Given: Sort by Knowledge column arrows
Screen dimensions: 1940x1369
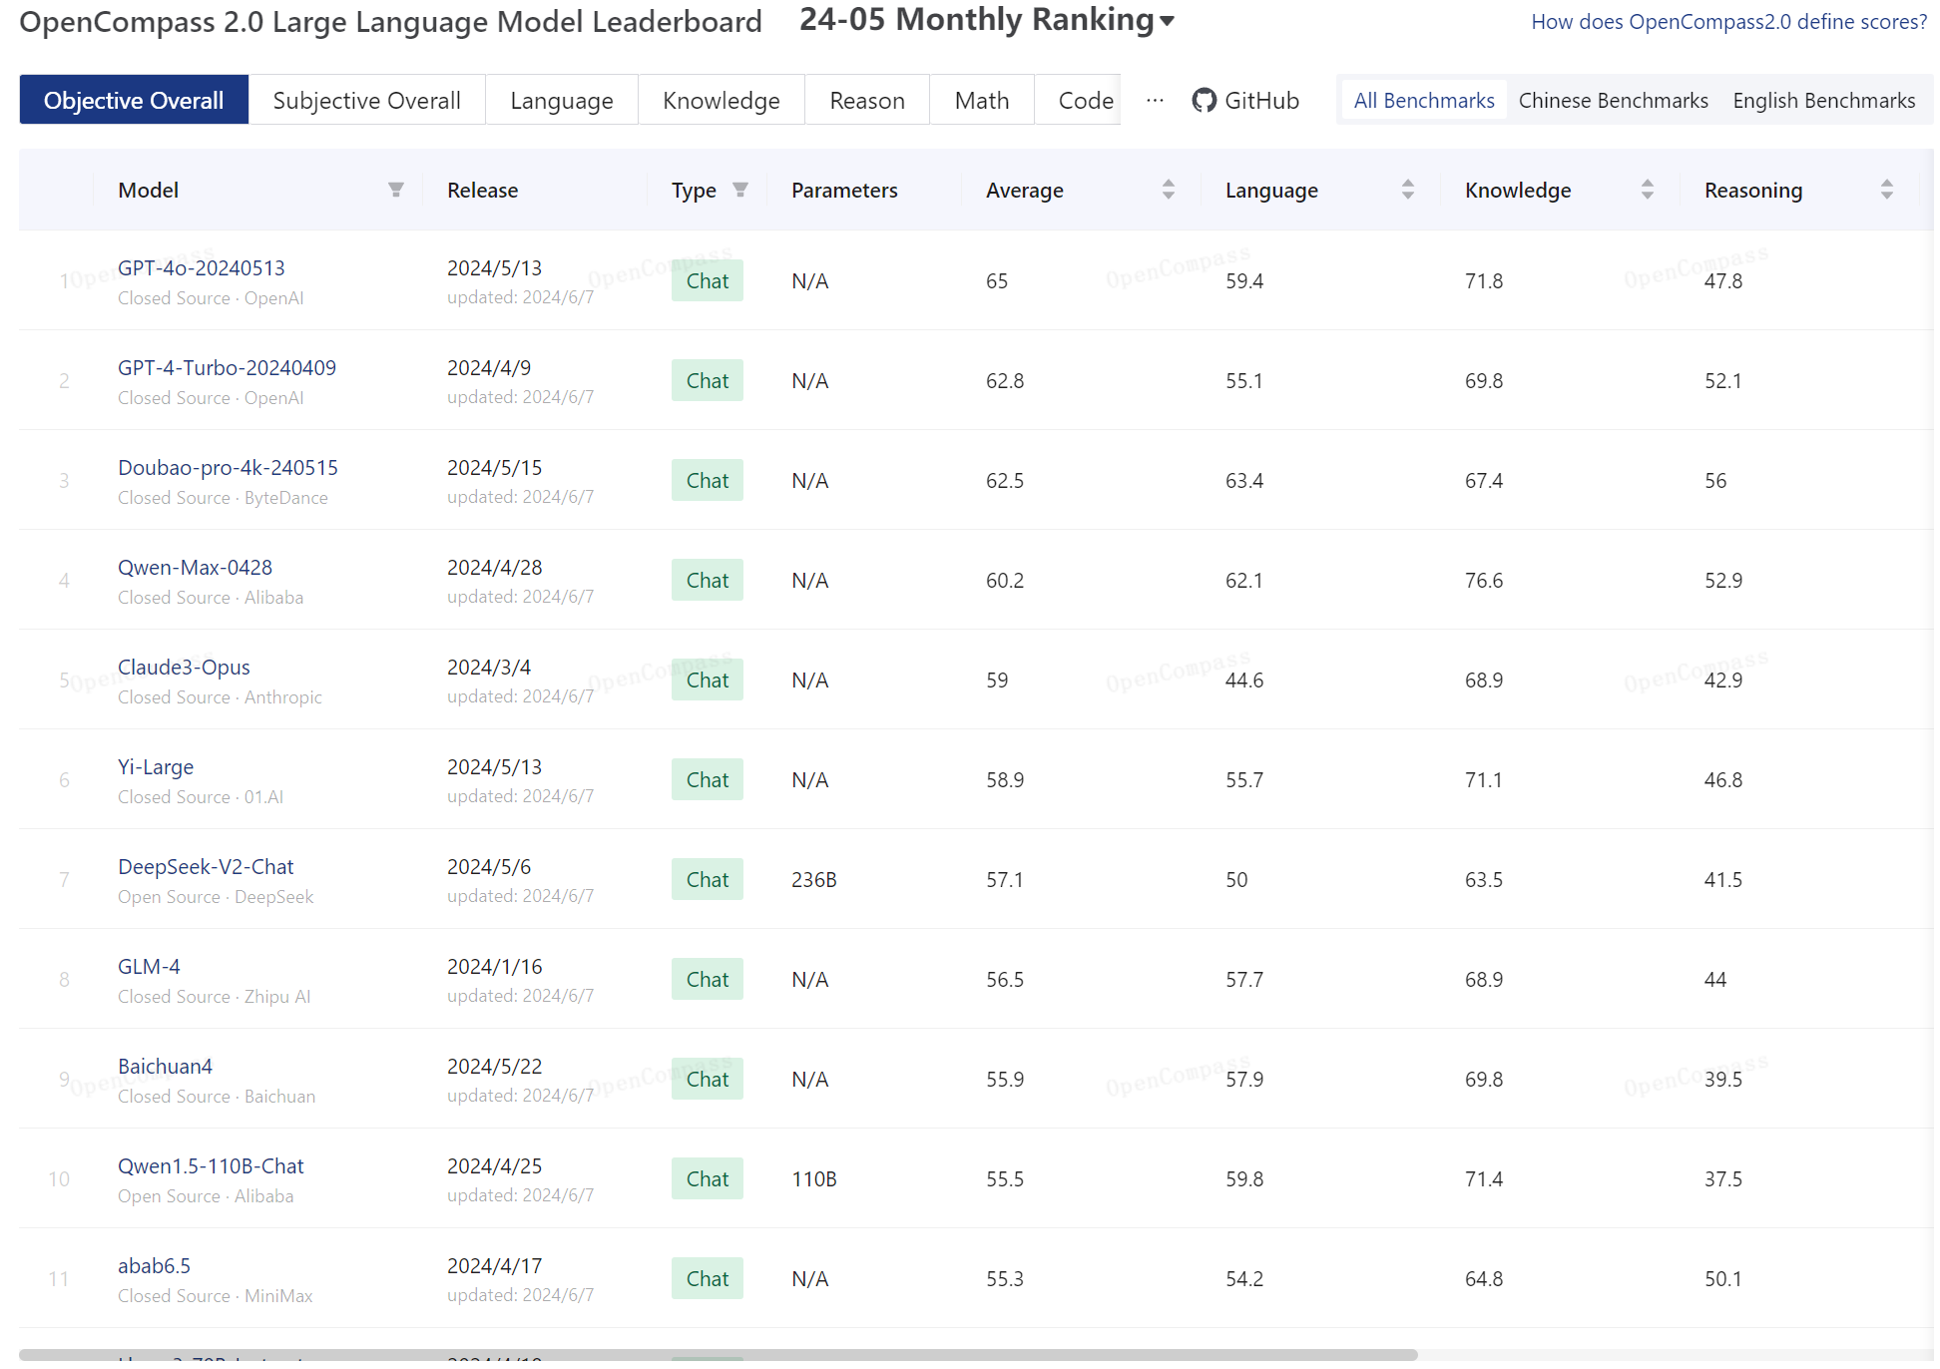Looking at the screenshot, I should click(1647, 190).
